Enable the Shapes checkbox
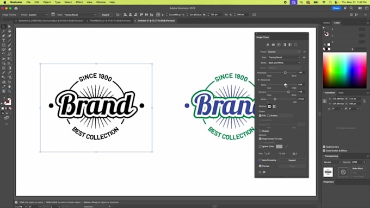Screen dimensions: 370x208 click(260, 131)
